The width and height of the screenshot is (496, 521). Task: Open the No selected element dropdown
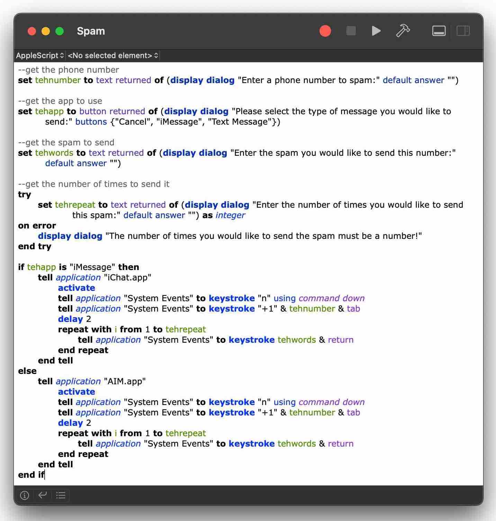(113, 55)
